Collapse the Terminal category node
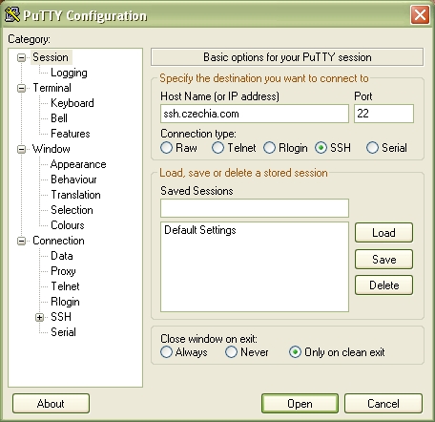The height and width of the screenshot is (422, 435). click(x=21, y=88)
